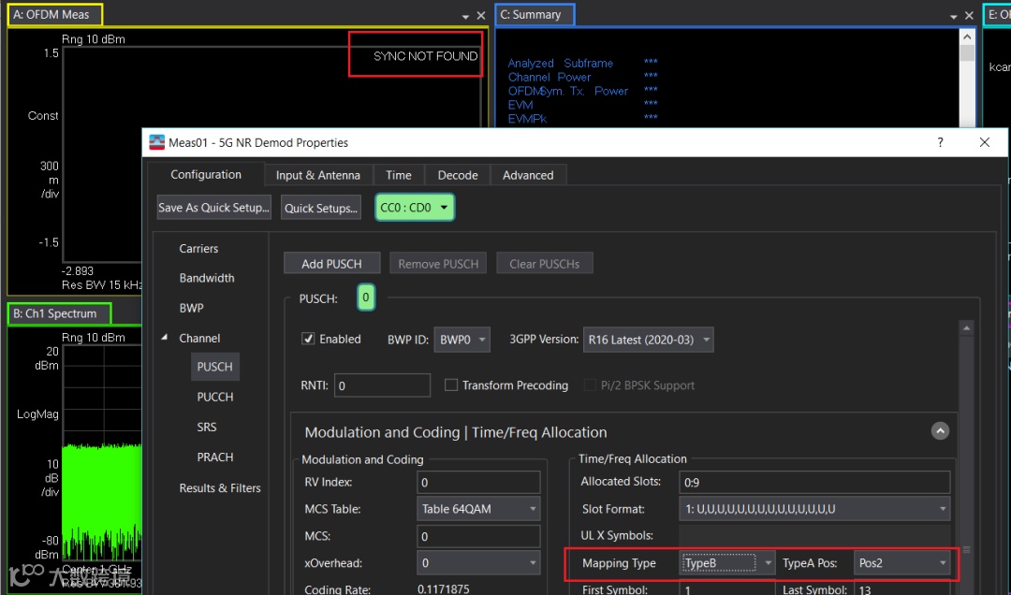This screenshot has height=595, width=1011.
Task: Click the First Symbol input field
Action: [x=727, y=588]
